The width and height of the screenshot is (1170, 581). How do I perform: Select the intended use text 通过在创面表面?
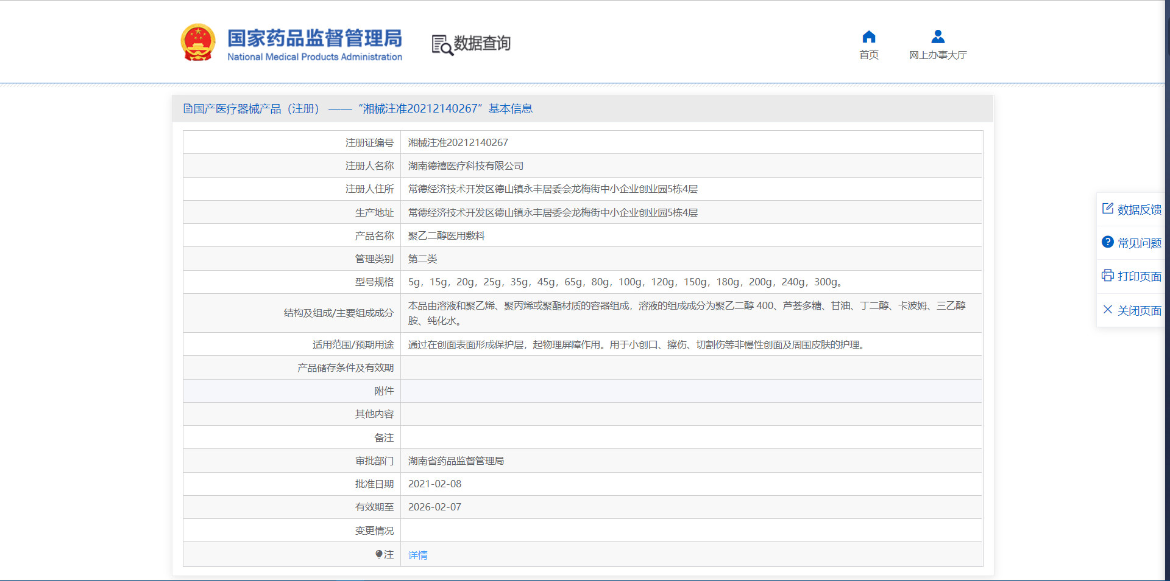coord(637,344)
